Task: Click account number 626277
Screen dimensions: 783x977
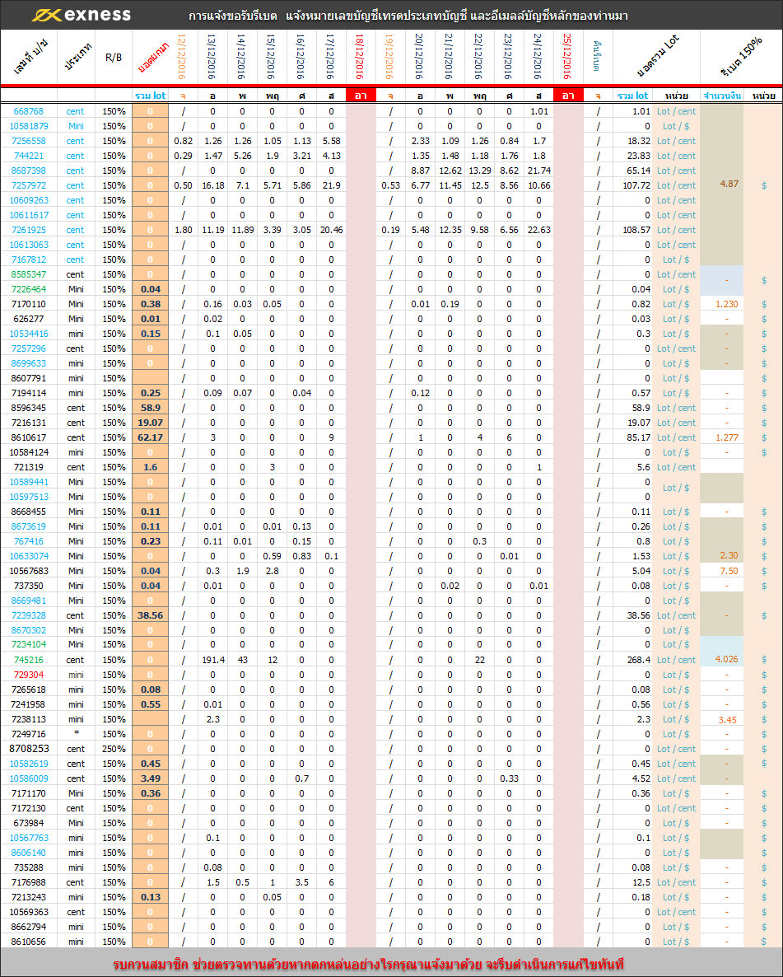Action: pos(29,319)
